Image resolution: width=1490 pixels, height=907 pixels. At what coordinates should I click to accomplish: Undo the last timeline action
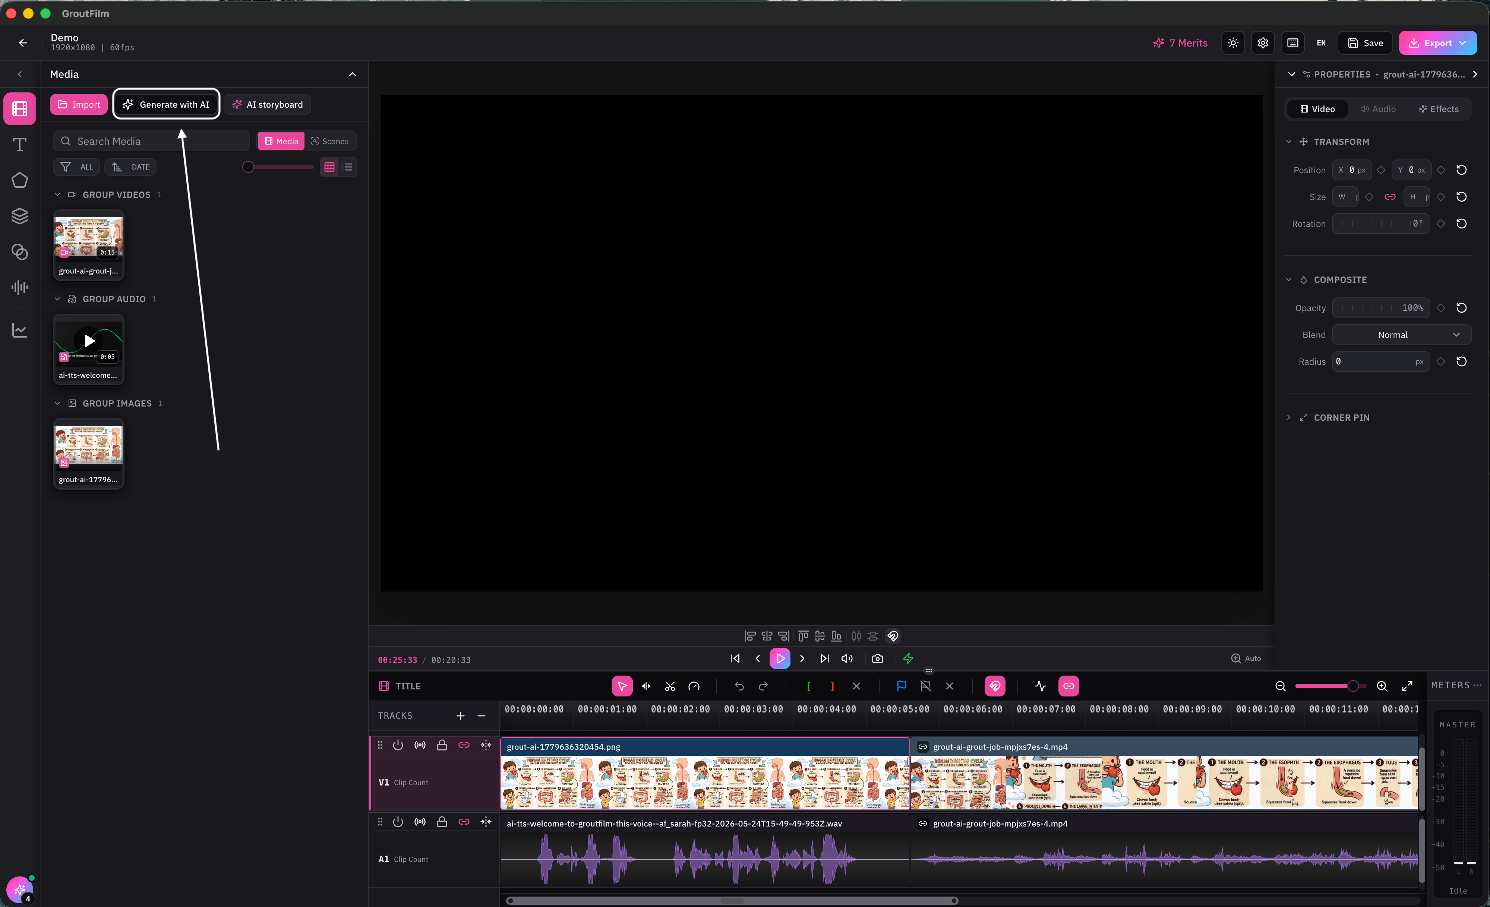(x=739, y=686)
